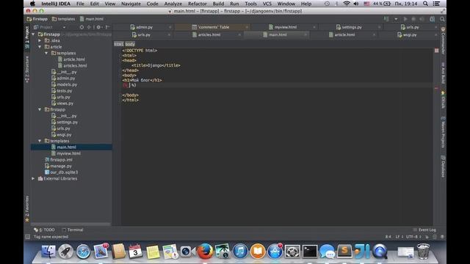Click the volume icon in menu bar

pos(356,4)
